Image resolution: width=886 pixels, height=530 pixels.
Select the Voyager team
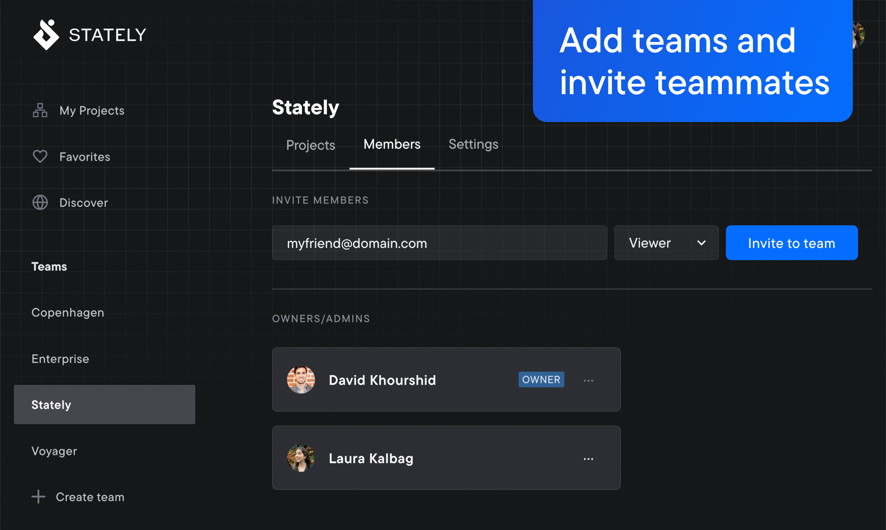tap(54, 451)
